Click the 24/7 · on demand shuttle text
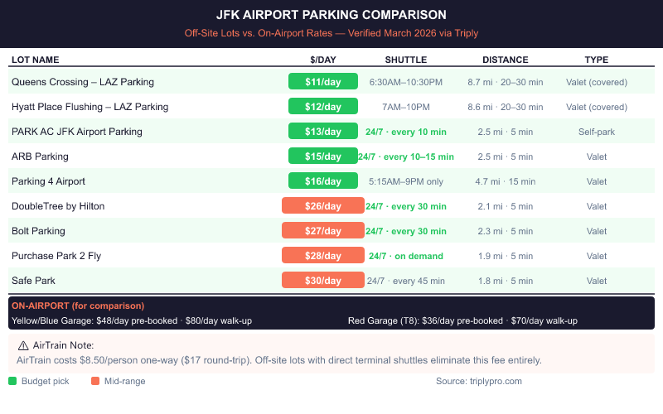Screen dimensions: 663x414 (x=406, y=256)
